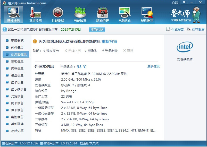Click the orange warning icon beside 因为网络故障
Viewport: 207px width, 147px height.
(35, 41)
